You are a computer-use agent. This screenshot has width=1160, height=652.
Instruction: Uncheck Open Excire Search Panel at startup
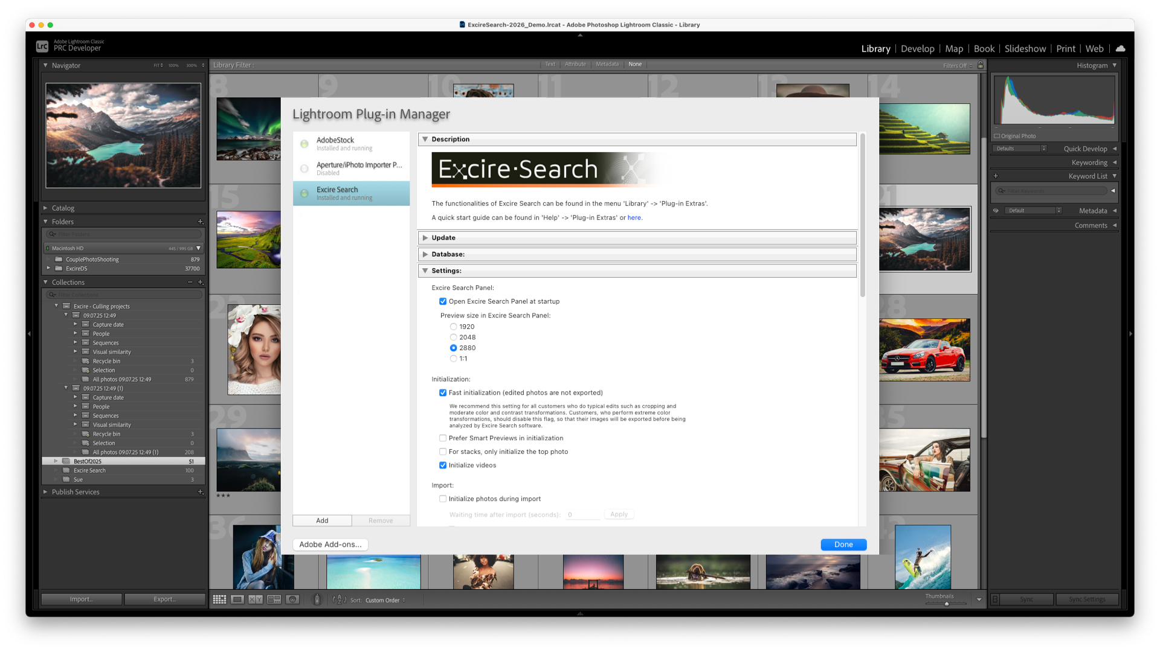tap(443, 301)
